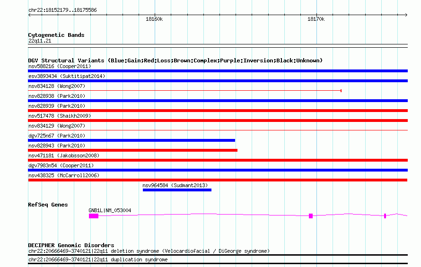Select variant label nsv471181 (Jakobsson2008)
The height and width of the screenshot is (267, 421).
point(64,155)
